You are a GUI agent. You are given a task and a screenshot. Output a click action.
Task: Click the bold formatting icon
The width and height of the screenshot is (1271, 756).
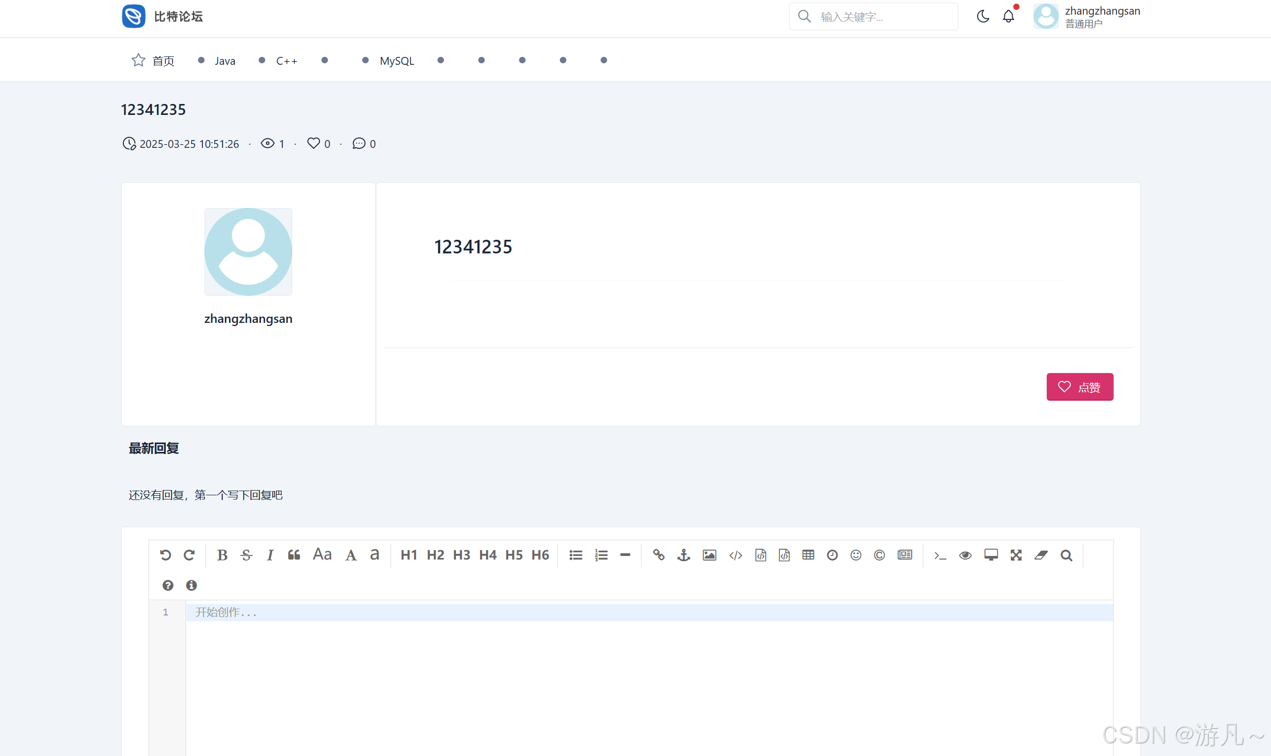(222, 555)
